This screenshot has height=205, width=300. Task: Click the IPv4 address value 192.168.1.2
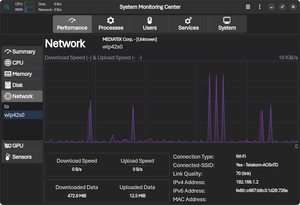247,182
